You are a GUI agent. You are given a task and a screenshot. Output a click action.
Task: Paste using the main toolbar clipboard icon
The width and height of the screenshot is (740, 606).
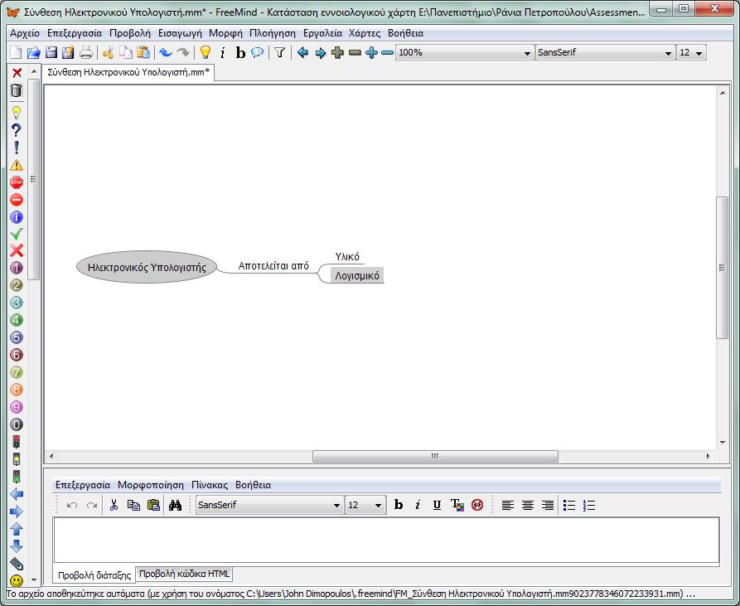(143, 52)
